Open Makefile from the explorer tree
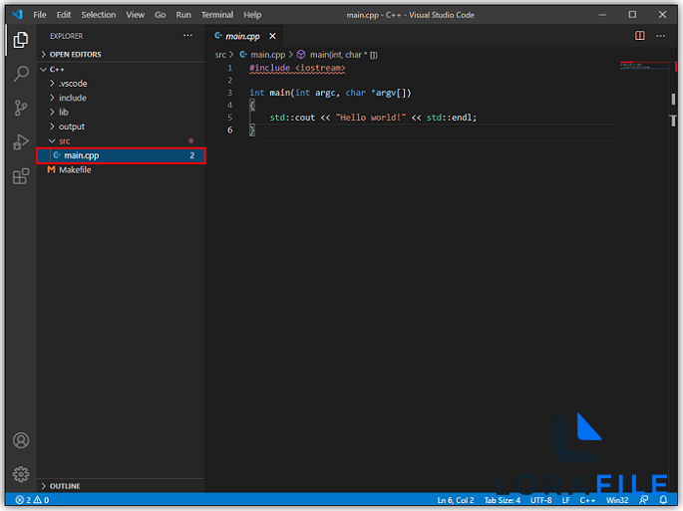The height and width of the screenshot is (511, 683). coord(121,169)
